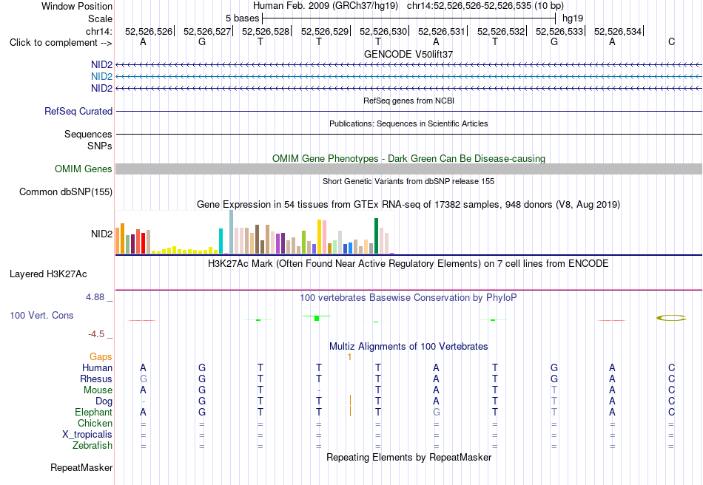
Task: Click the 'RefSeq genes from NCBI' title
Action: tap(408, 101)
